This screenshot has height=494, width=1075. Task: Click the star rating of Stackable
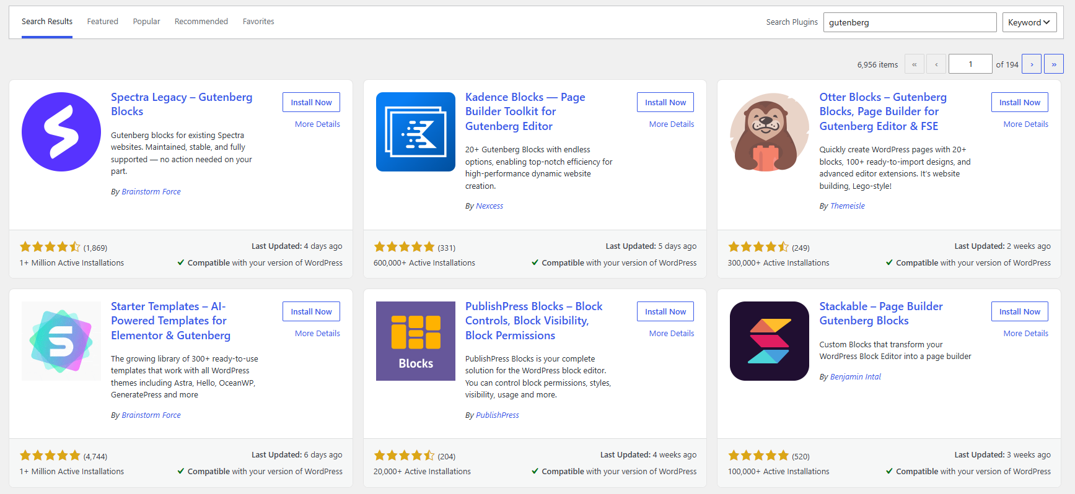[x=758, y=456]
